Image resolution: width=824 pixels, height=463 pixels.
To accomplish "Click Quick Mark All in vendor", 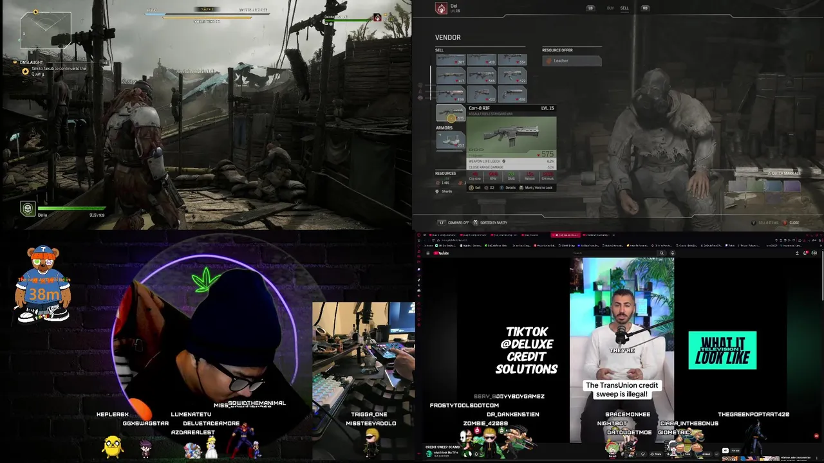I will coord(783,173).
